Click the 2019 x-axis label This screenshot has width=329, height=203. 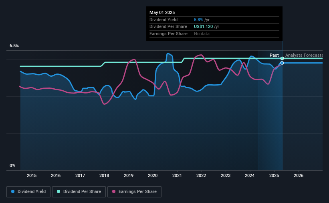coord(129,175)
